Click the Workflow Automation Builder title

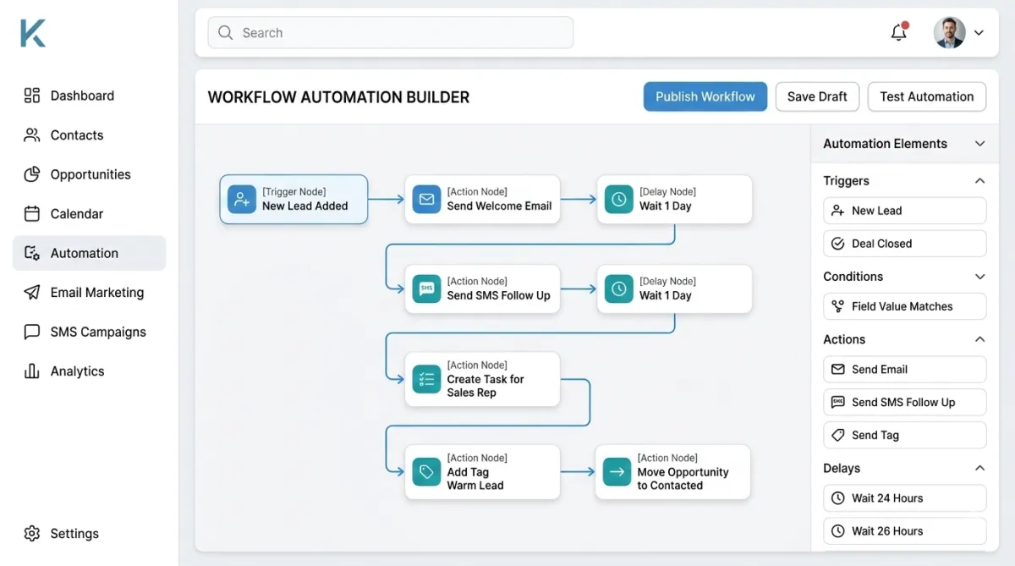(x=338, y=97)
